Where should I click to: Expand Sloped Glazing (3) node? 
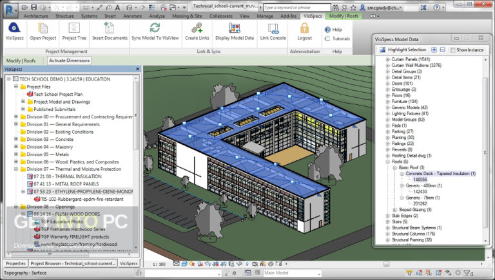tap(394, 210)
